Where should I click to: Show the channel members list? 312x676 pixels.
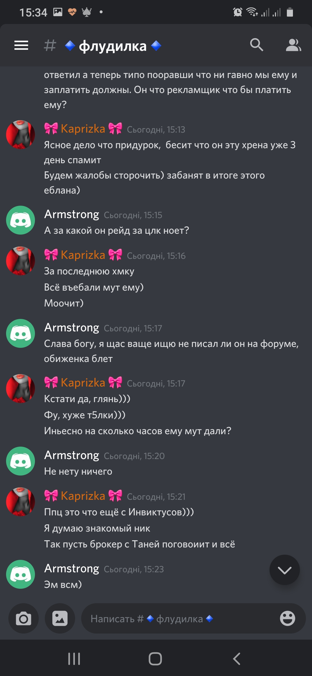point(294,45)
